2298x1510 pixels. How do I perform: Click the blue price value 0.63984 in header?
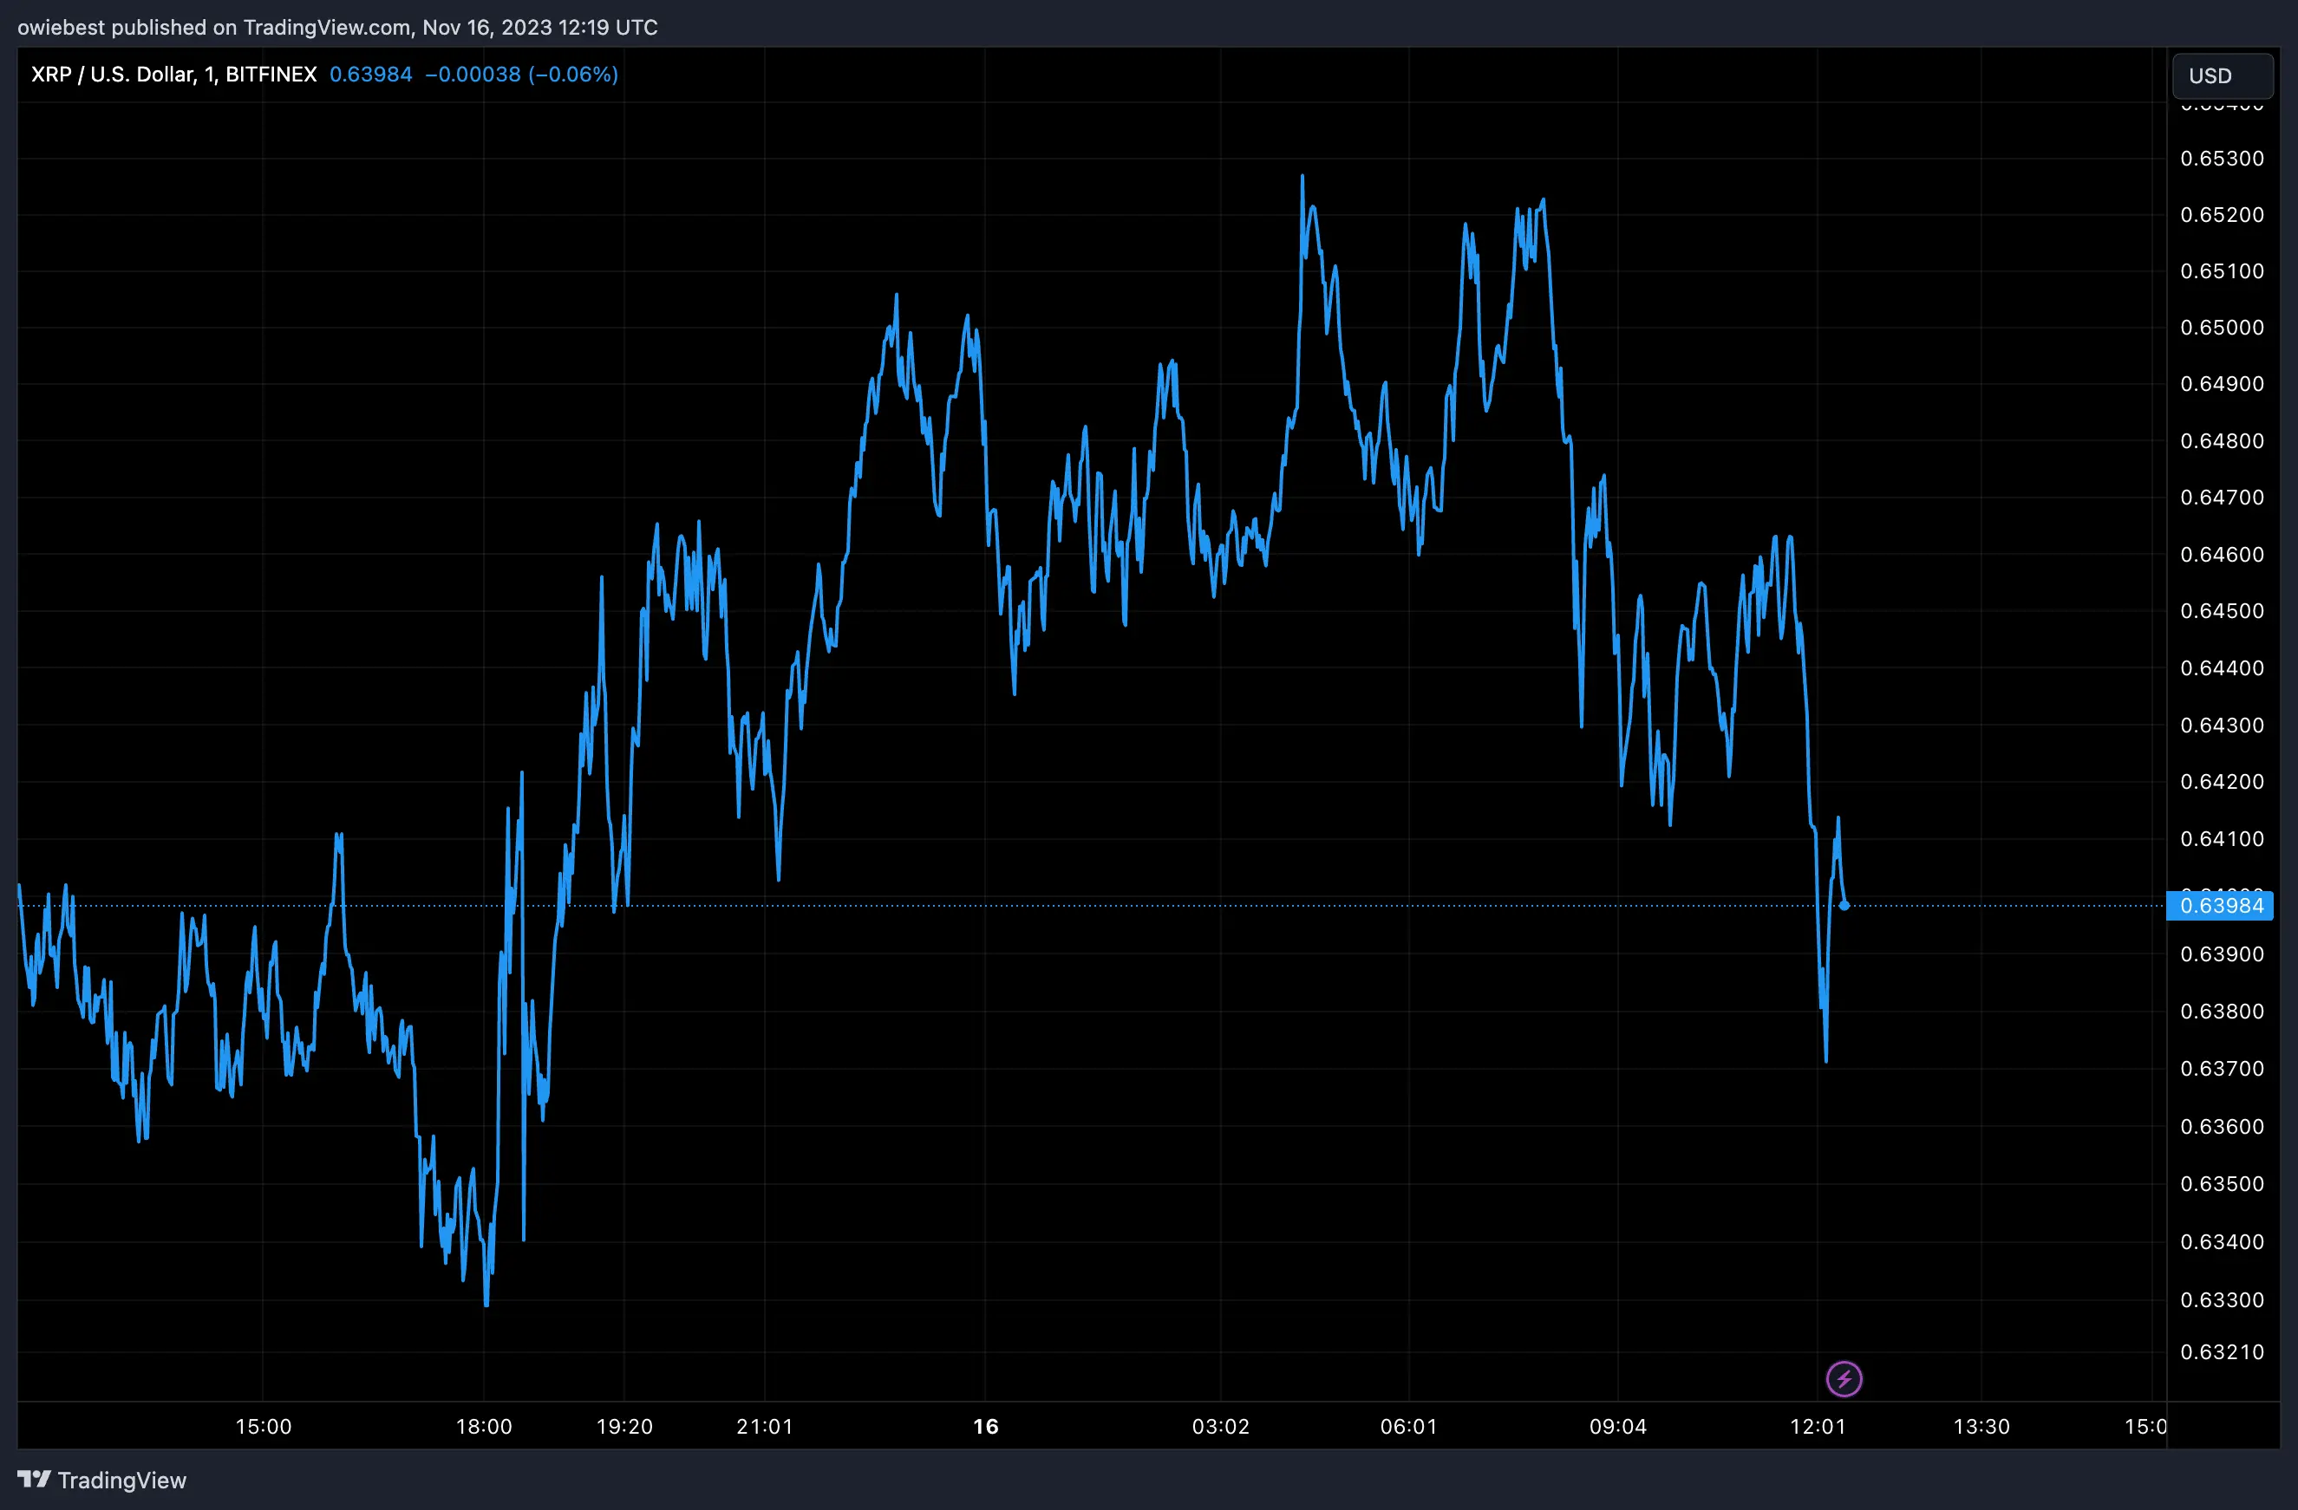(371, 74)
